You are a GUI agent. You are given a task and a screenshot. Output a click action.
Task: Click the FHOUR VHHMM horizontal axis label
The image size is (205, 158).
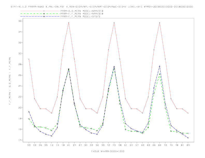108,151
